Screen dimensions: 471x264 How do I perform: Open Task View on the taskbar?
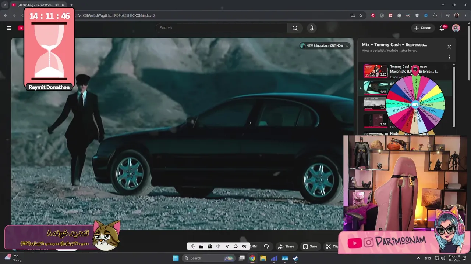coord(242,258)
